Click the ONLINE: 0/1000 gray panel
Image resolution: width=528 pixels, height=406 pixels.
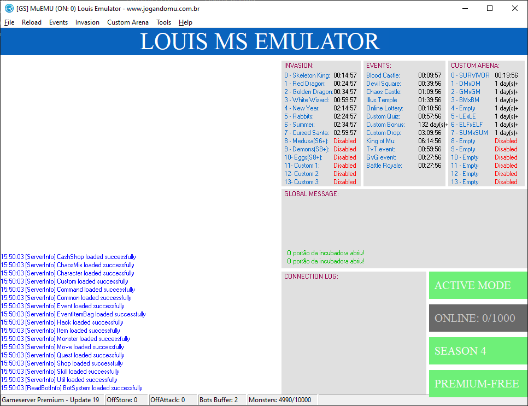[478, 318]
